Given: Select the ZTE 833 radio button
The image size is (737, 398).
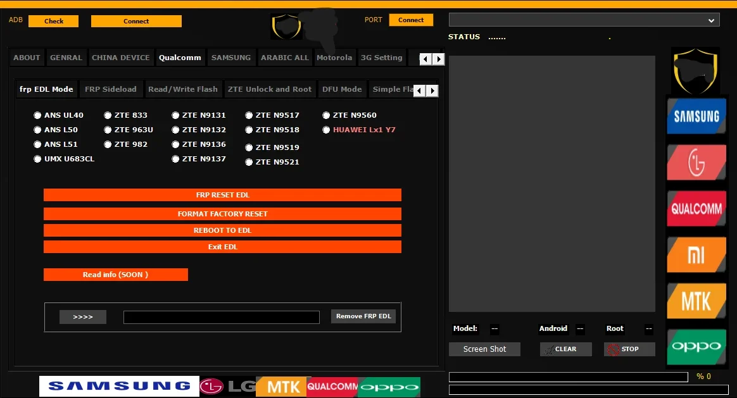Looking at the screenshot, I should point(108,115).
